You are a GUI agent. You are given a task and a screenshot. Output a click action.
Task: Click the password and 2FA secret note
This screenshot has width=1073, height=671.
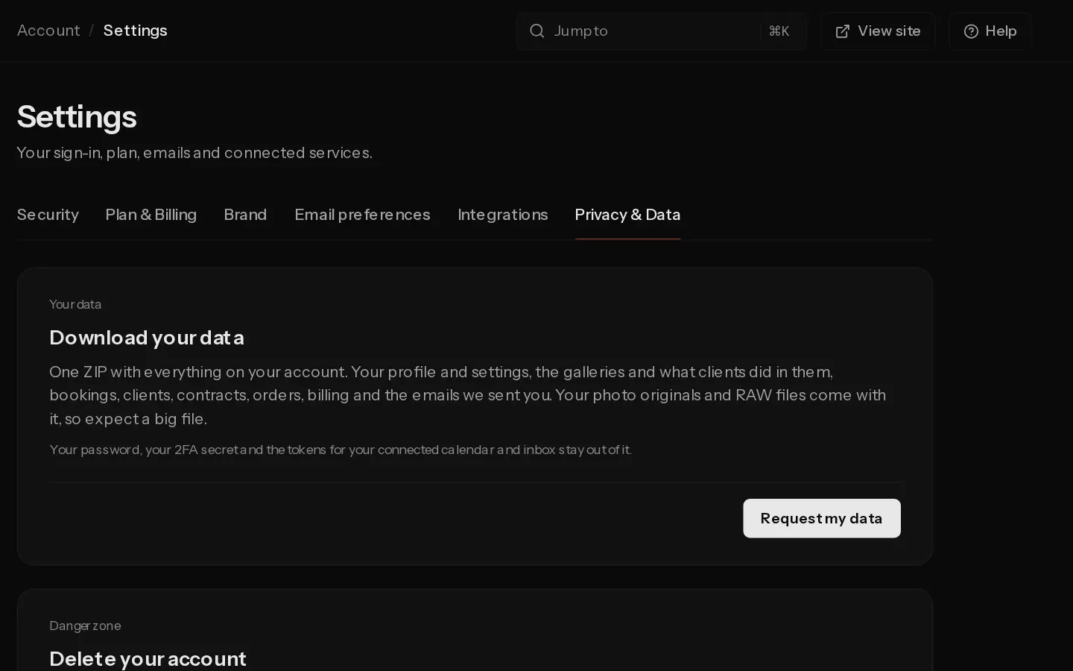tap(341, 450)
